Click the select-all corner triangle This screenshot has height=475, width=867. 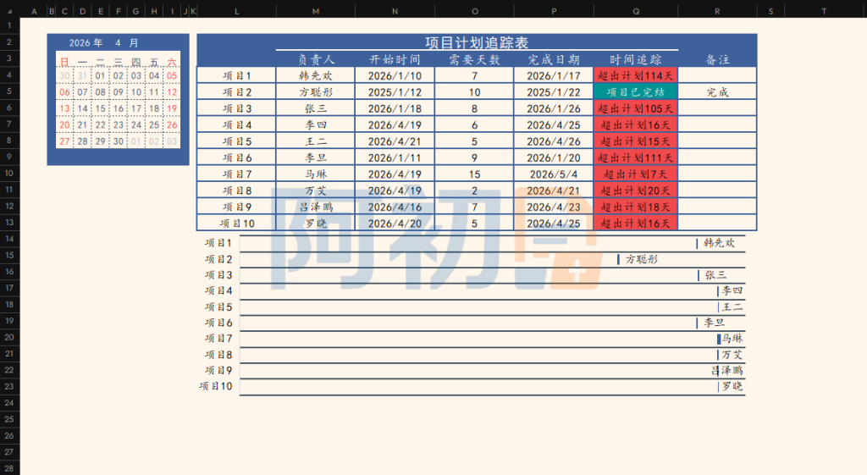tap(9, 11)
